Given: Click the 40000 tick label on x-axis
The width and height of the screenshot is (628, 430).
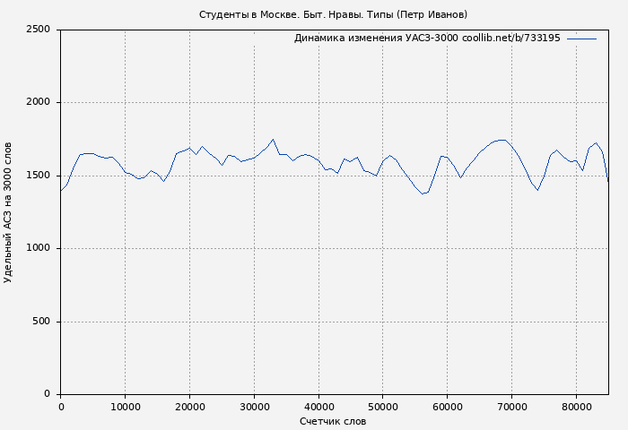Looking at the screenshot, I should click(x=318, y=408).
